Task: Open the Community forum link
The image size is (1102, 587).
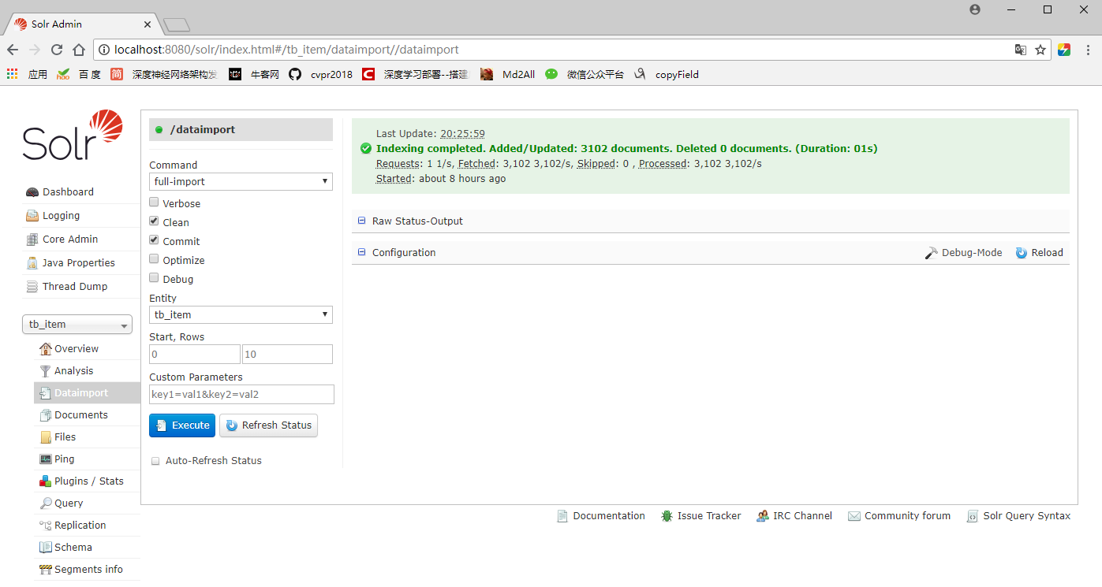Action: tap(899, 516)
